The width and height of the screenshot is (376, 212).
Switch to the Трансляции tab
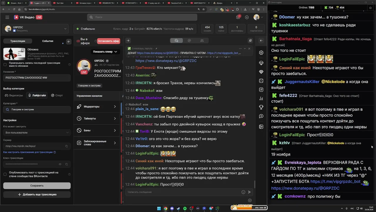(18, 41)
